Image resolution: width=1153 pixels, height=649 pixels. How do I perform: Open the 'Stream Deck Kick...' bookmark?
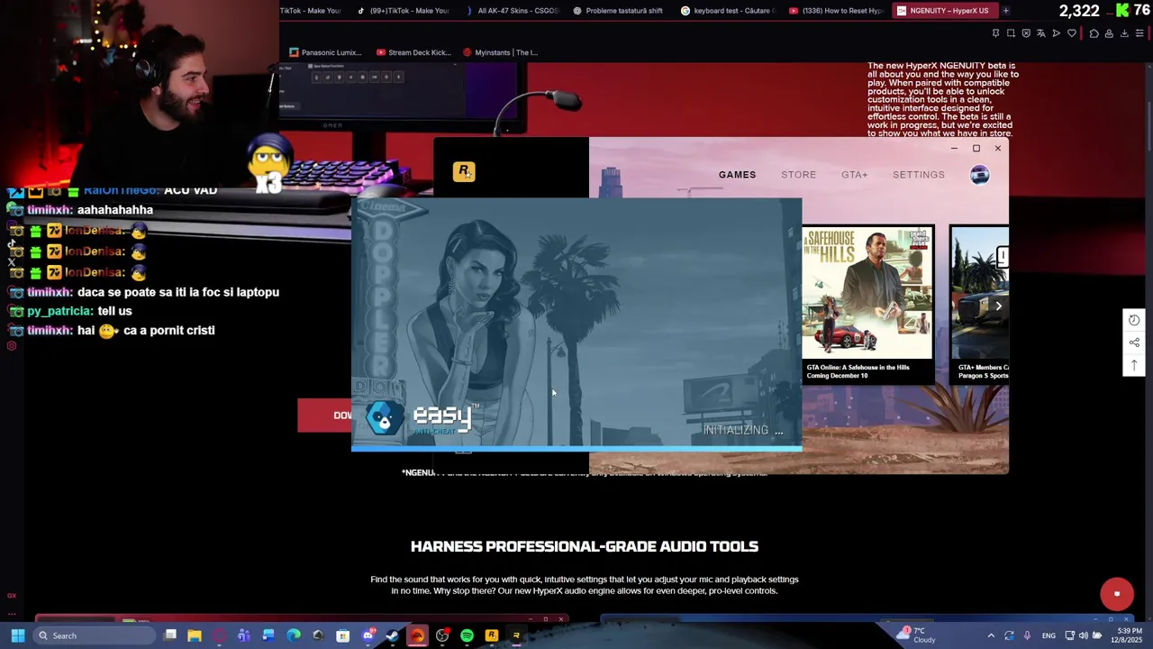coord(413,52)
